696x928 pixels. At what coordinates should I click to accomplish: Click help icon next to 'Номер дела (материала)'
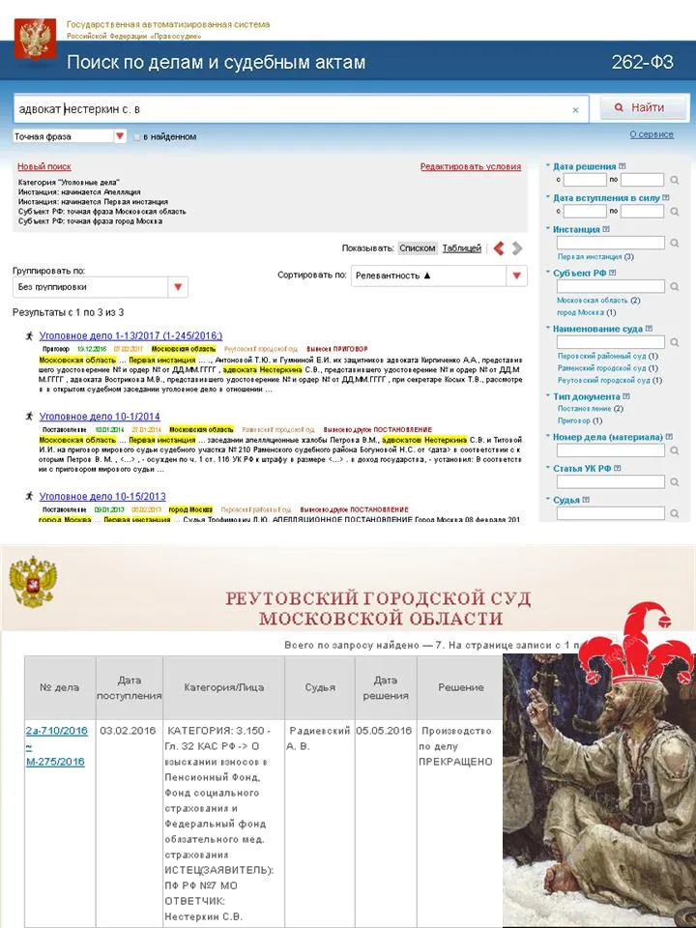(x=669, y=437)
